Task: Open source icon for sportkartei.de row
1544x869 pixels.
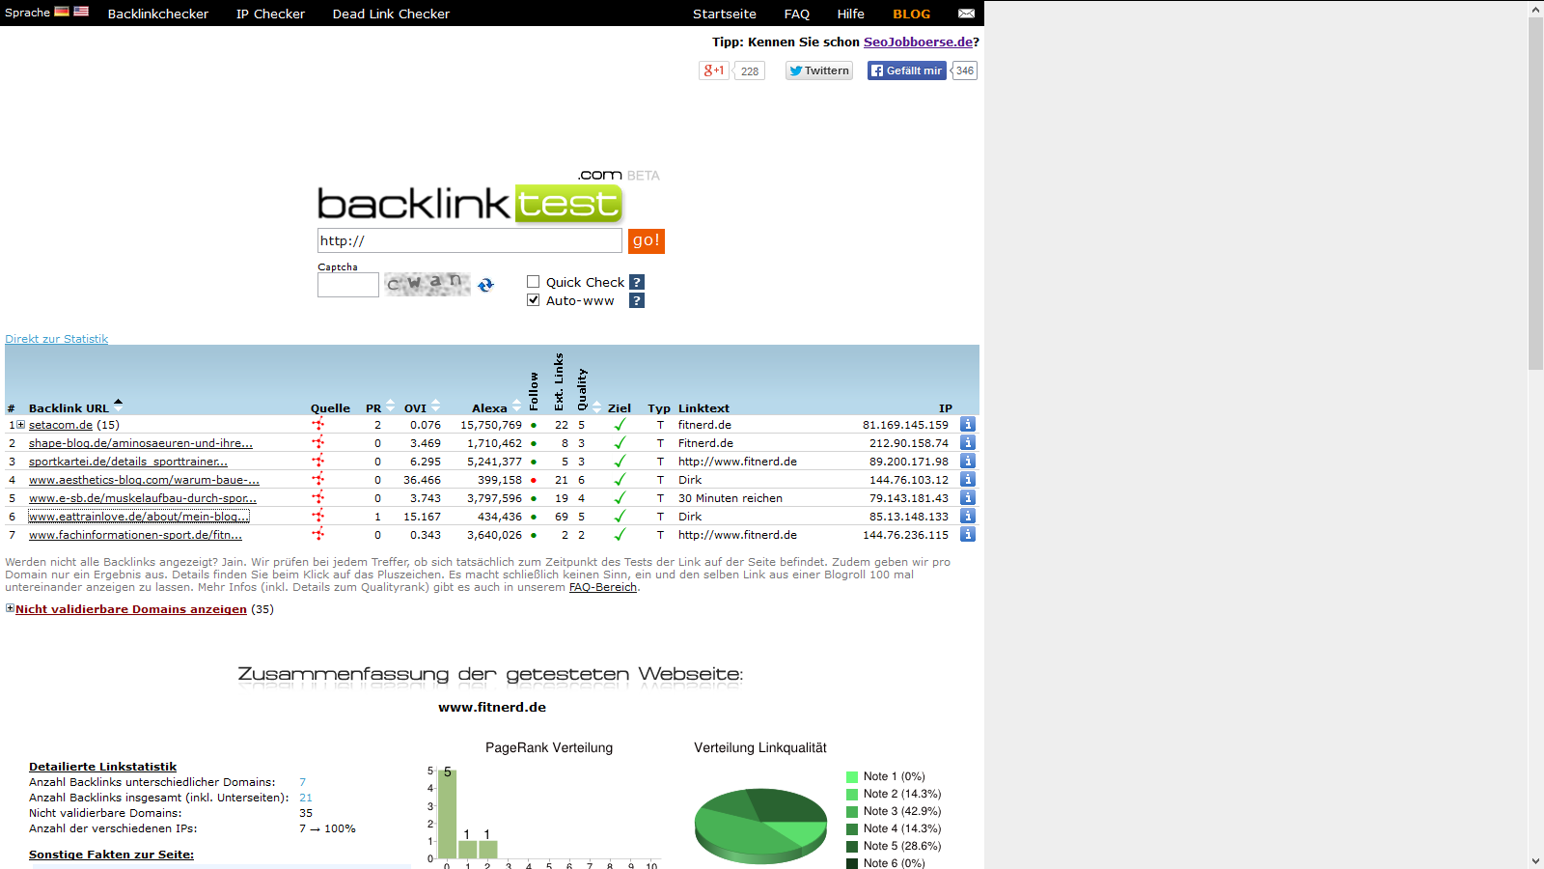Action: pyautogui.click(x=317, y=462)
